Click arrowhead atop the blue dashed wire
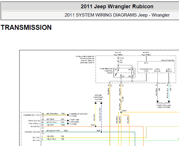This screenshot has width=179, height=146. (x=101, y=103)
